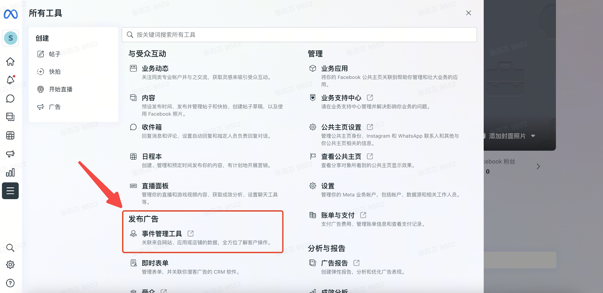Click the 事件管理工具 nodes icon
603x293 pixels.
(x=133, y=234)
